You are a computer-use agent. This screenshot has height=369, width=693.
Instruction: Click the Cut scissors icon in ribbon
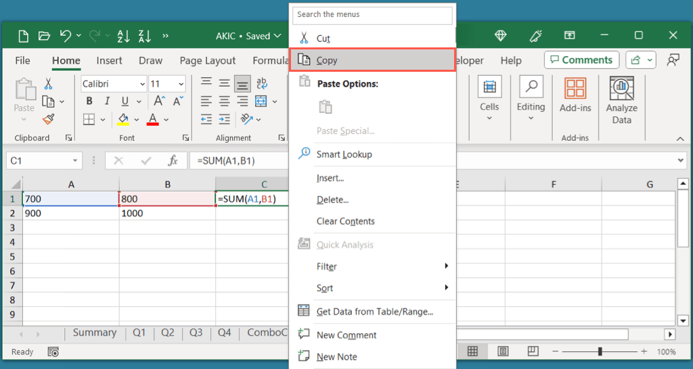48,84
